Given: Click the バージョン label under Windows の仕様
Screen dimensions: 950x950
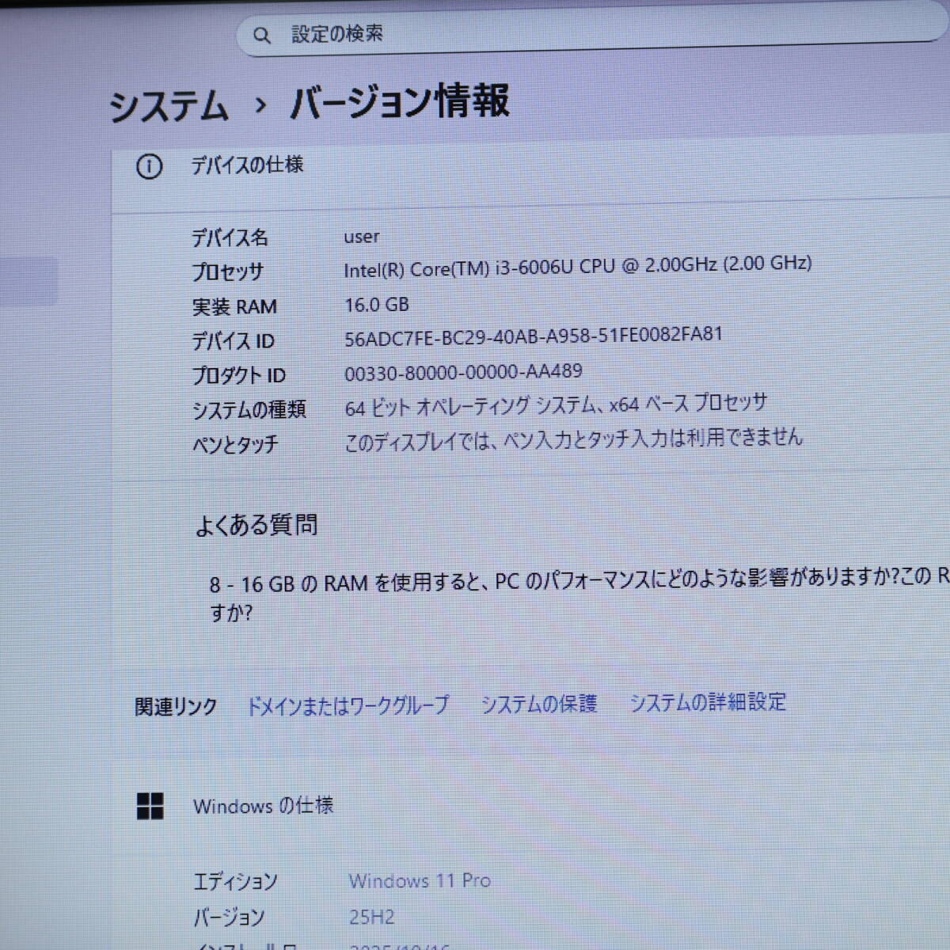Looking at the screenshot, I should [229, 918].
